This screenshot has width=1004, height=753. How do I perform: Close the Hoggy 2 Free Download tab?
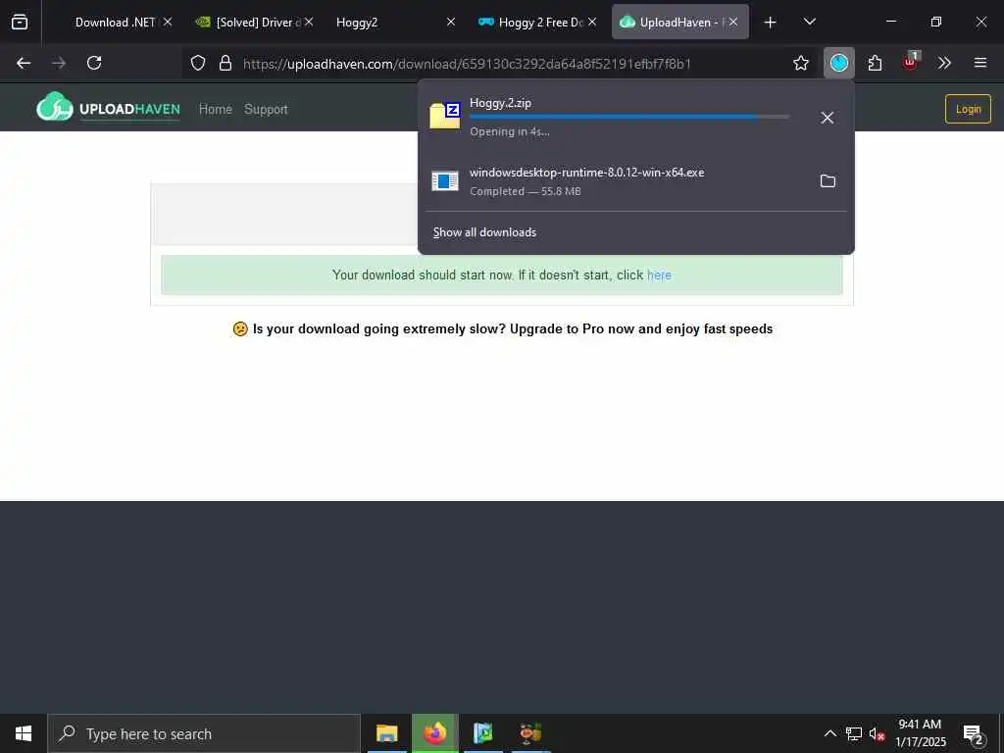pyautogui.click(x=592, y=23)
